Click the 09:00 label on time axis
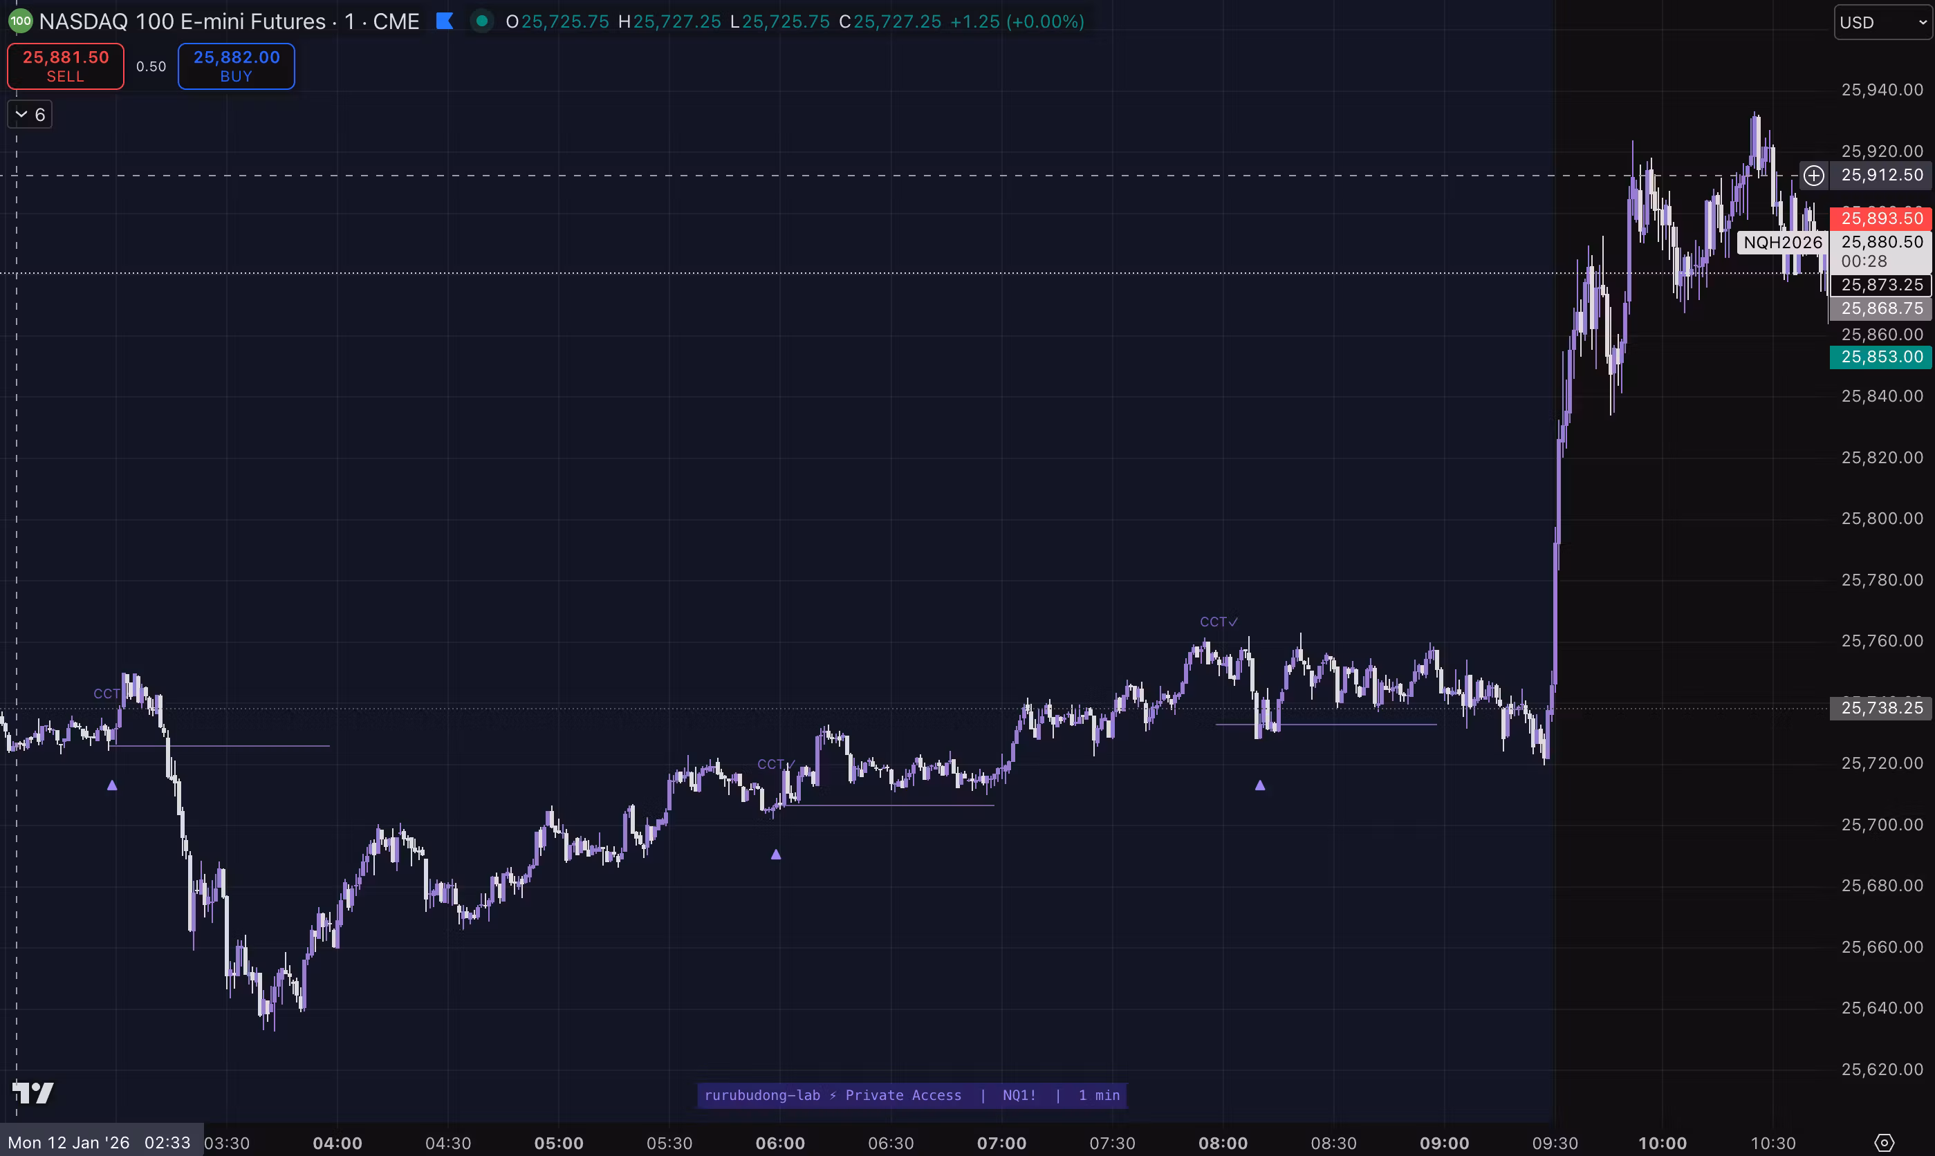The width and height of the screenshot is (1935, 1156). click(1443, 1143)
